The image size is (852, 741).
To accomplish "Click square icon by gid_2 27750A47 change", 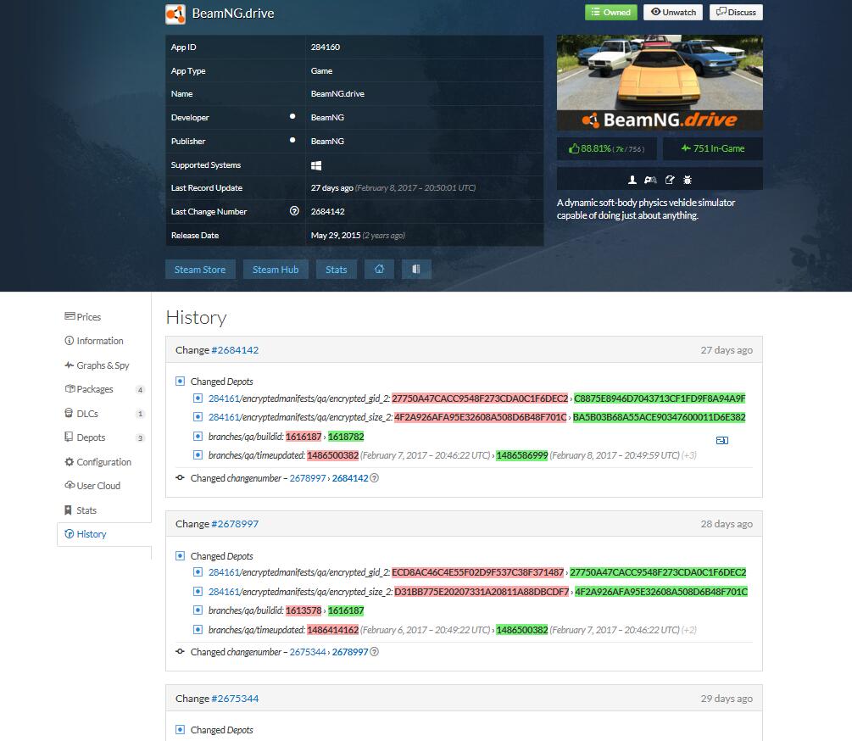I will click(x=198, y=398).
